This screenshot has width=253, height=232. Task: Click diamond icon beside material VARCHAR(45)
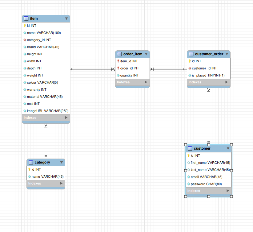[x=25, y=97]
